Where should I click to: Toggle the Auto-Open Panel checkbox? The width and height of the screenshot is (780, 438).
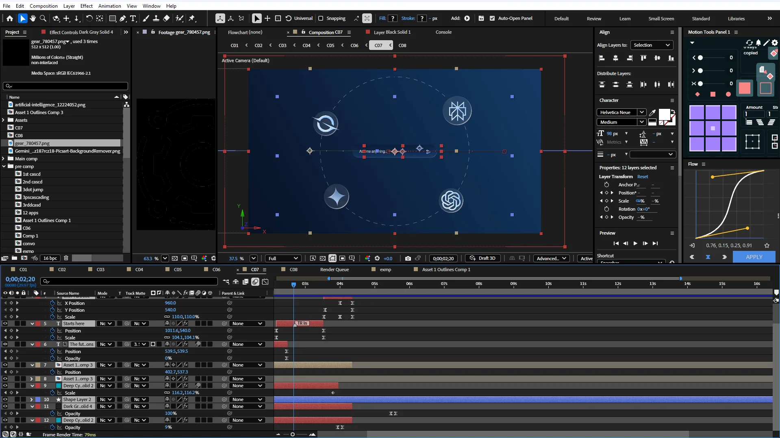tap(492, 18)
